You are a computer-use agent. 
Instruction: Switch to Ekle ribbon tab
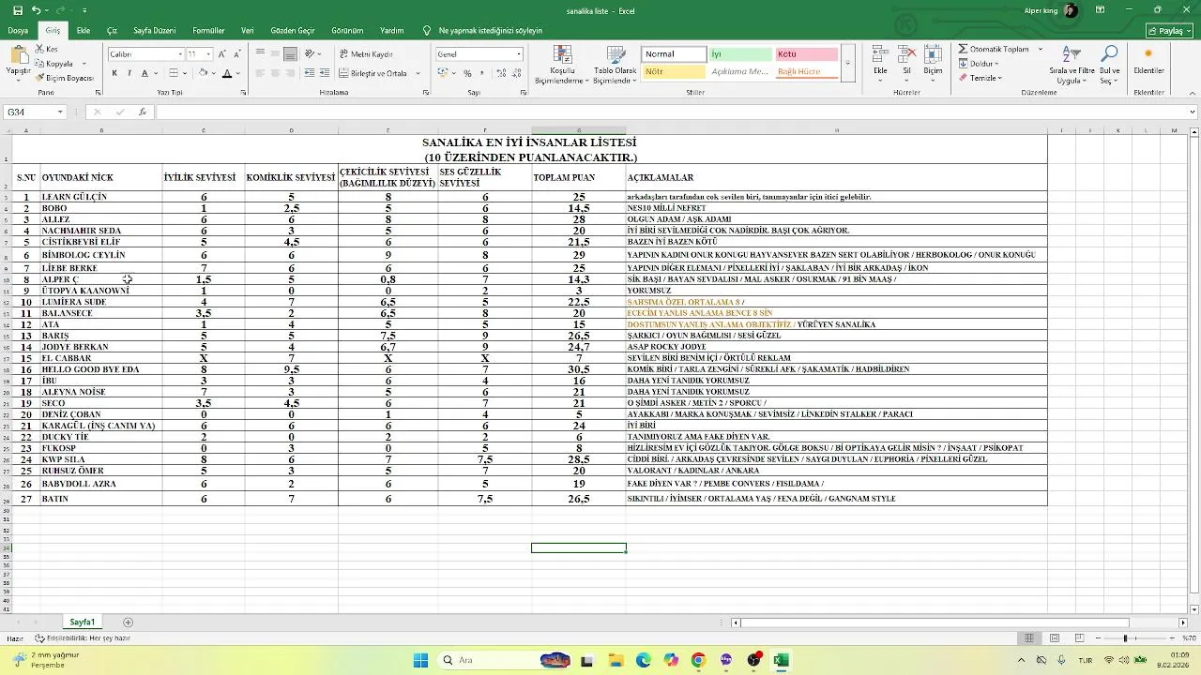tap(84, 31)
